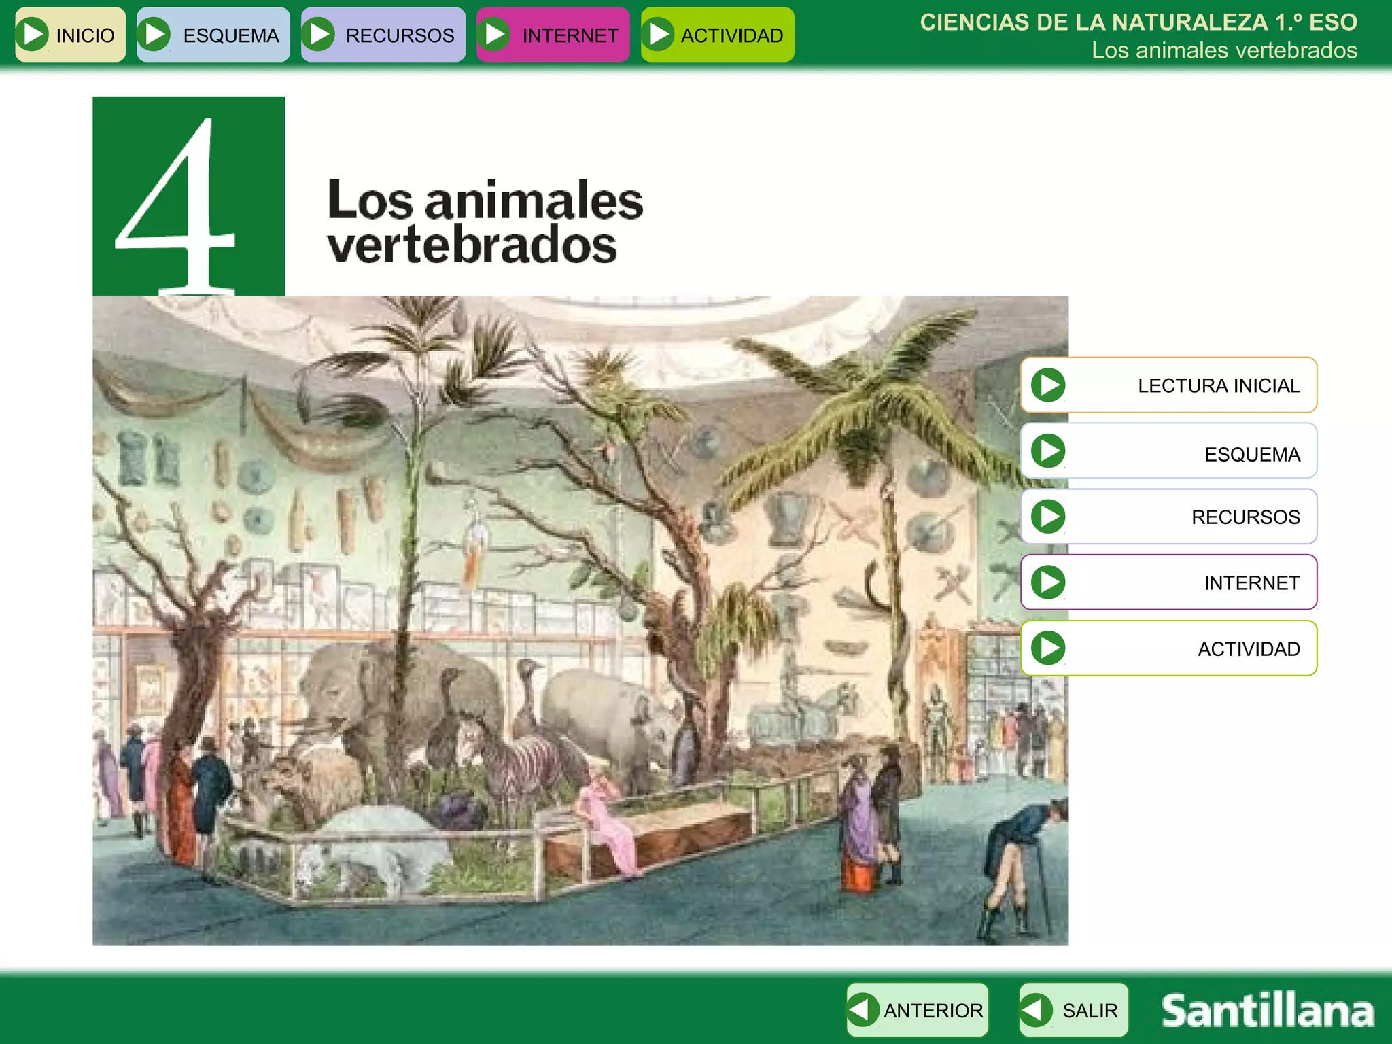The width and height of the screenshot is (1392, 1044).
Task: Click play icon in side INTERNET button
Action: (x=1048, y=582)
